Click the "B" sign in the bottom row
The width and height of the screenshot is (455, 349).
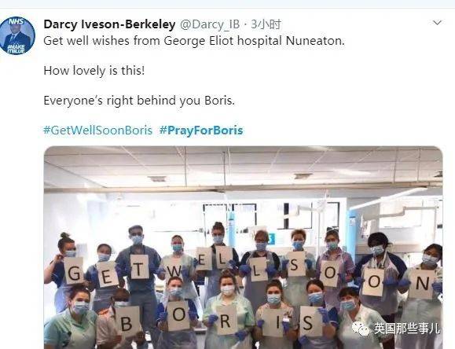[x=127, y=321]
